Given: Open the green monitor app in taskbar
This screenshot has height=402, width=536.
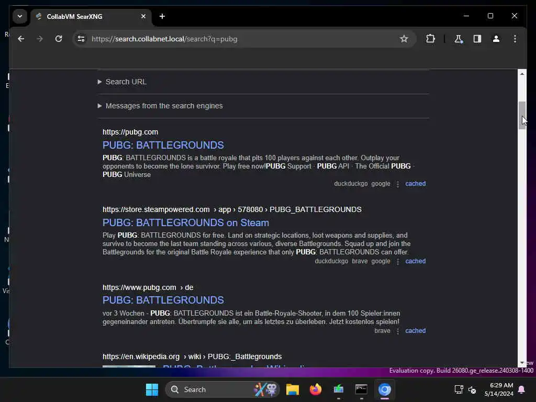Looking at the screenshot, I should point(339,389).
